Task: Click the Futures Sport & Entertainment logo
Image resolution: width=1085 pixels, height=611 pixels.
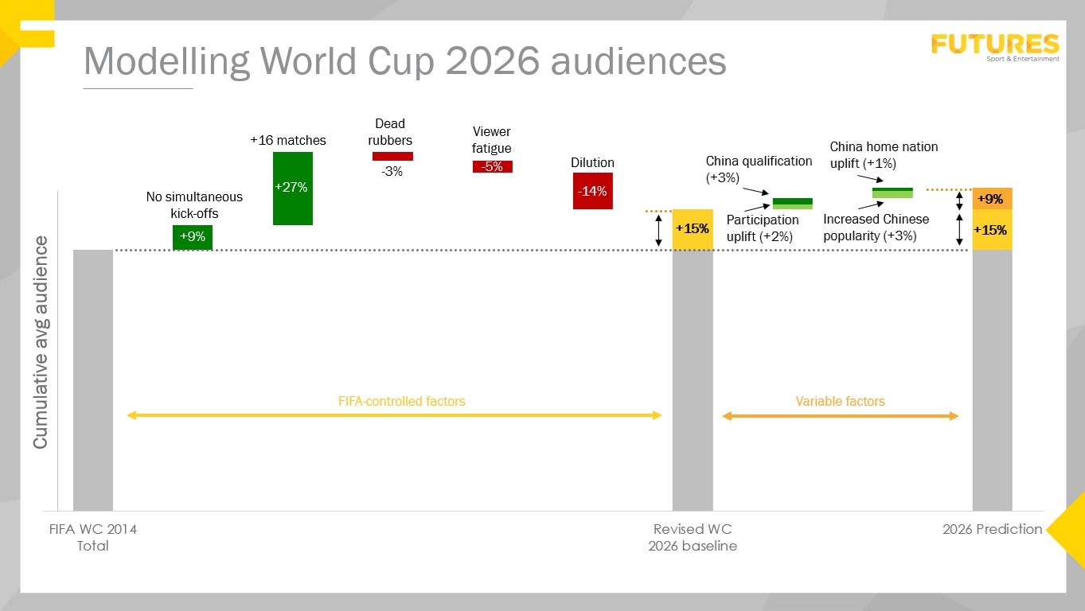Action: tap(995, 46)
